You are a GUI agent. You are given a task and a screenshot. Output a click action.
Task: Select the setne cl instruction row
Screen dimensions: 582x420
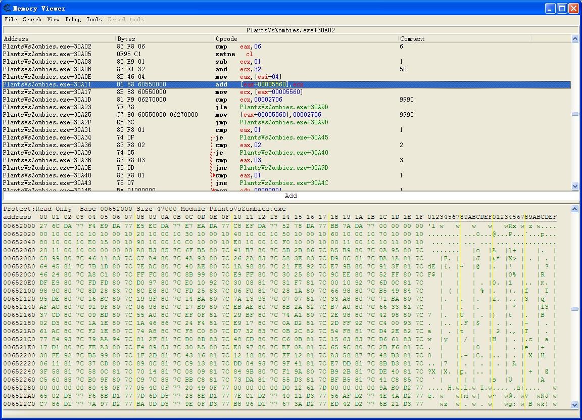click(x=286, y=54)
